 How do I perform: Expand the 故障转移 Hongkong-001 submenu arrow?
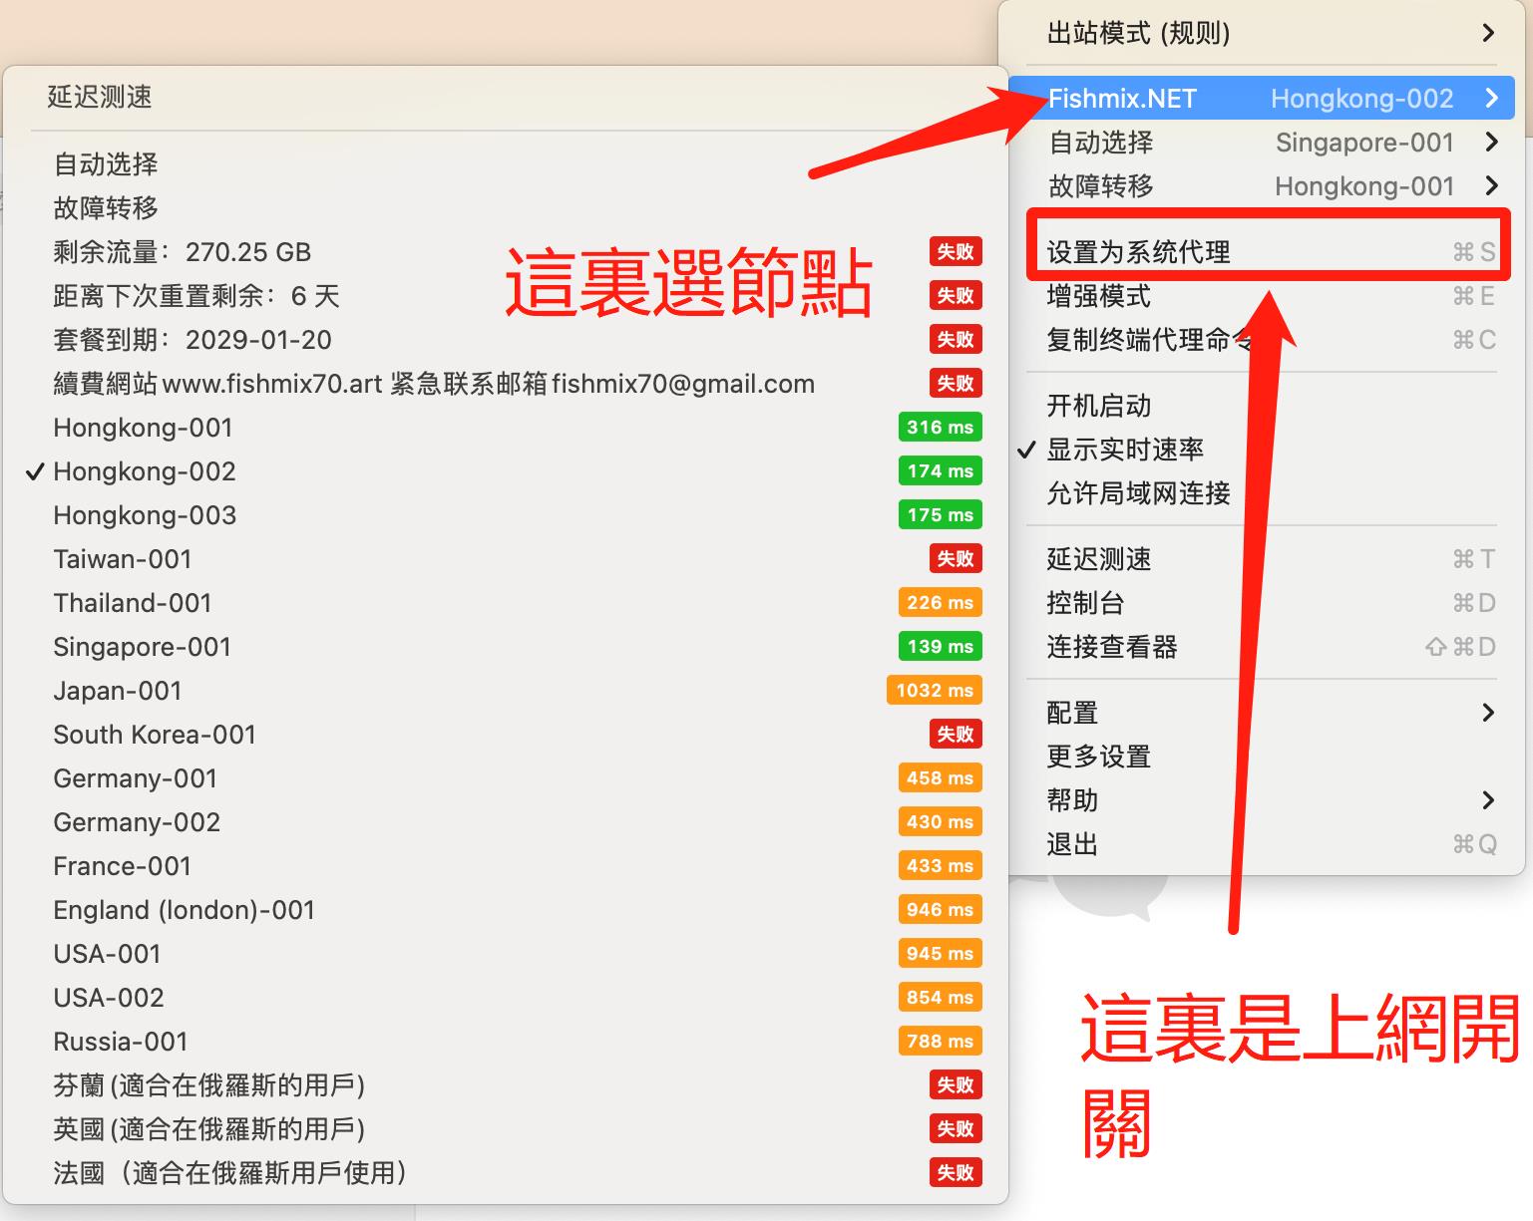pos(1490,185)
